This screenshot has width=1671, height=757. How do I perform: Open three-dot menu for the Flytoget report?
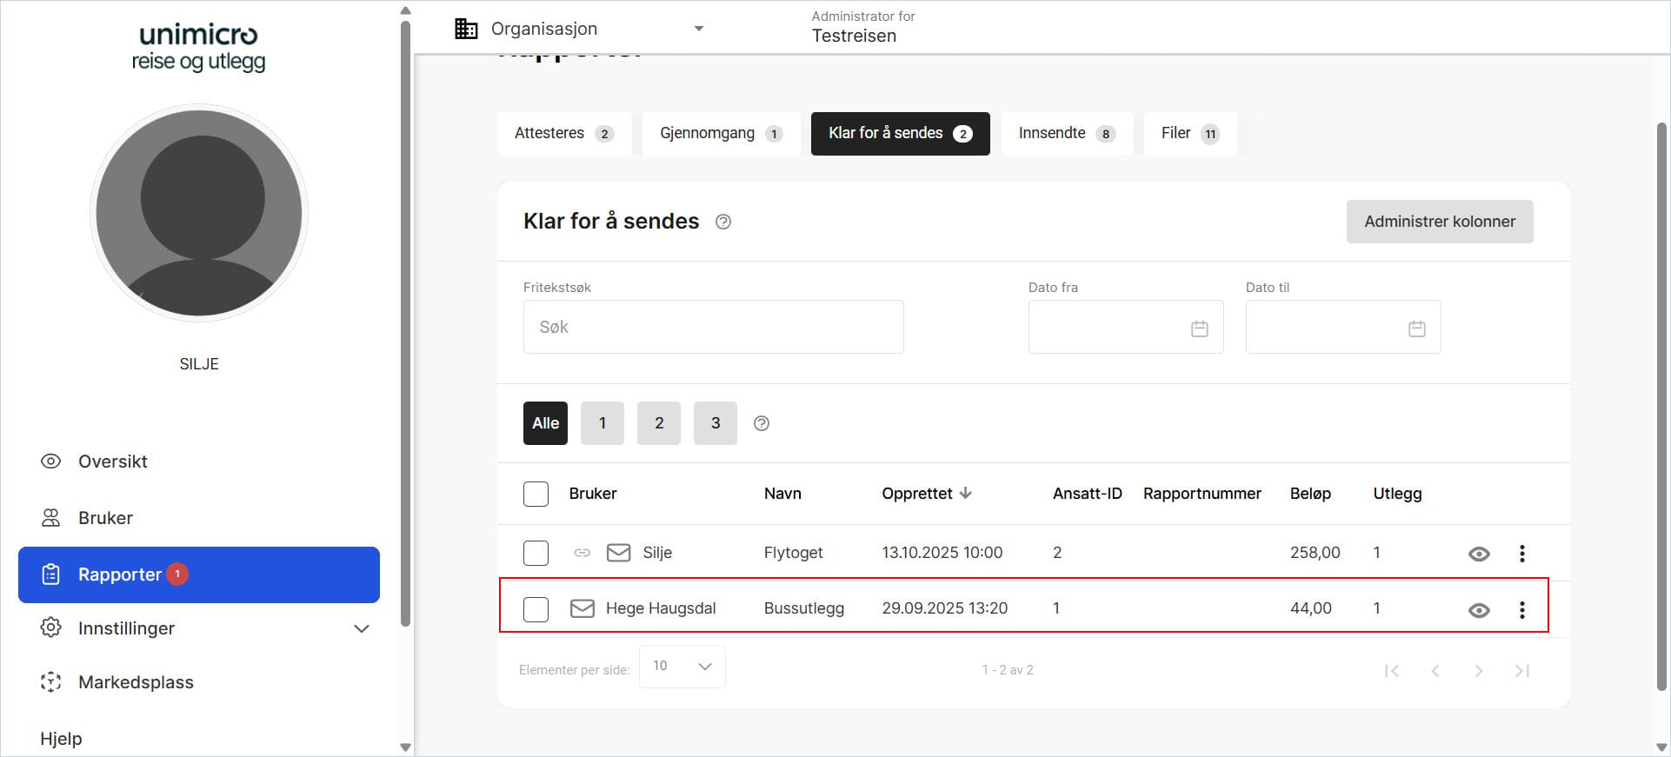click(x=1521, y=554)
